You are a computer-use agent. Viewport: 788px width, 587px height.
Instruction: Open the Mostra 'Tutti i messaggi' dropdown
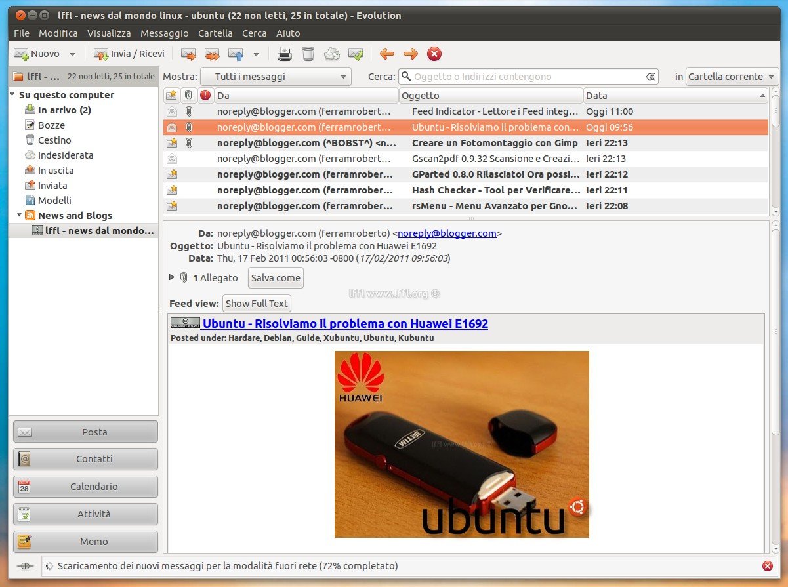[276, 77]
